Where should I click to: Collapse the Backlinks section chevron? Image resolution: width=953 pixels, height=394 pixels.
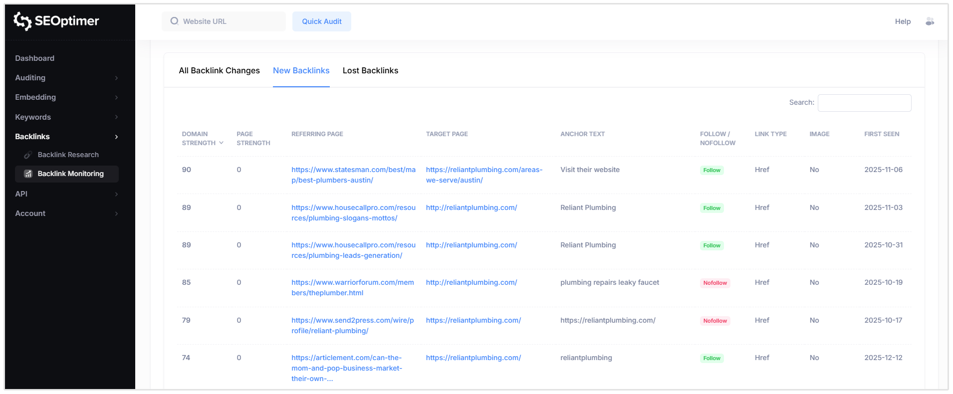point(116,137)
